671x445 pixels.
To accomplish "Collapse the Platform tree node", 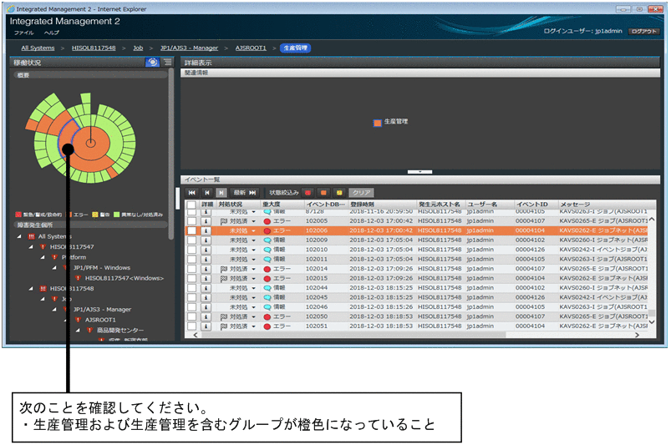I will pos(43,257).
